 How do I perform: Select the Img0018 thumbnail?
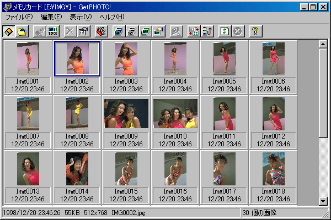tap(274, 169)
